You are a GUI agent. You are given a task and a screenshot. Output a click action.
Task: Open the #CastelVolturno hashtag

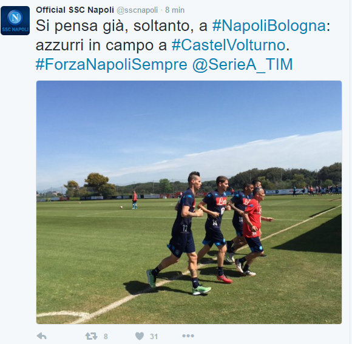click(229, 45)
